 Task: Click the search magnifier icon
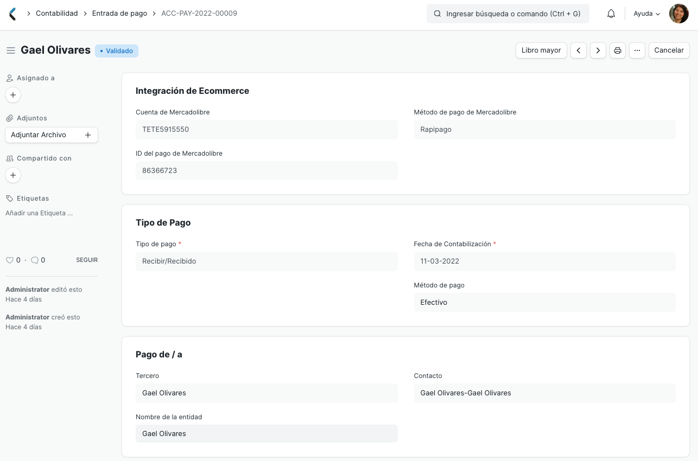tap(437, 14)
